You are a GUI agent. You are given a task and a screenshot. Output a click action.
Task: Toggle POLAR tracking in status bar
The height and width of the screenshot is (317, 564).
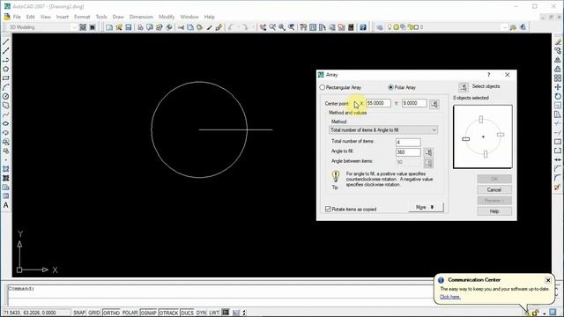coord(130,313)
